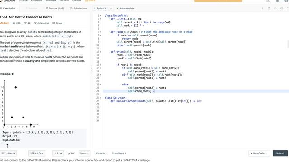Open editor settings gear icon
Viewport: 289px width, 162px height.
point(282,9)
